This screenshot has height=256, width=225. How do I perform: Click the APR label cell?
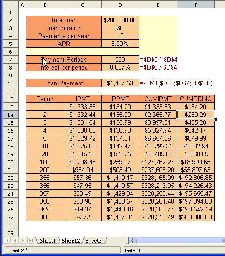click(64, 44)
